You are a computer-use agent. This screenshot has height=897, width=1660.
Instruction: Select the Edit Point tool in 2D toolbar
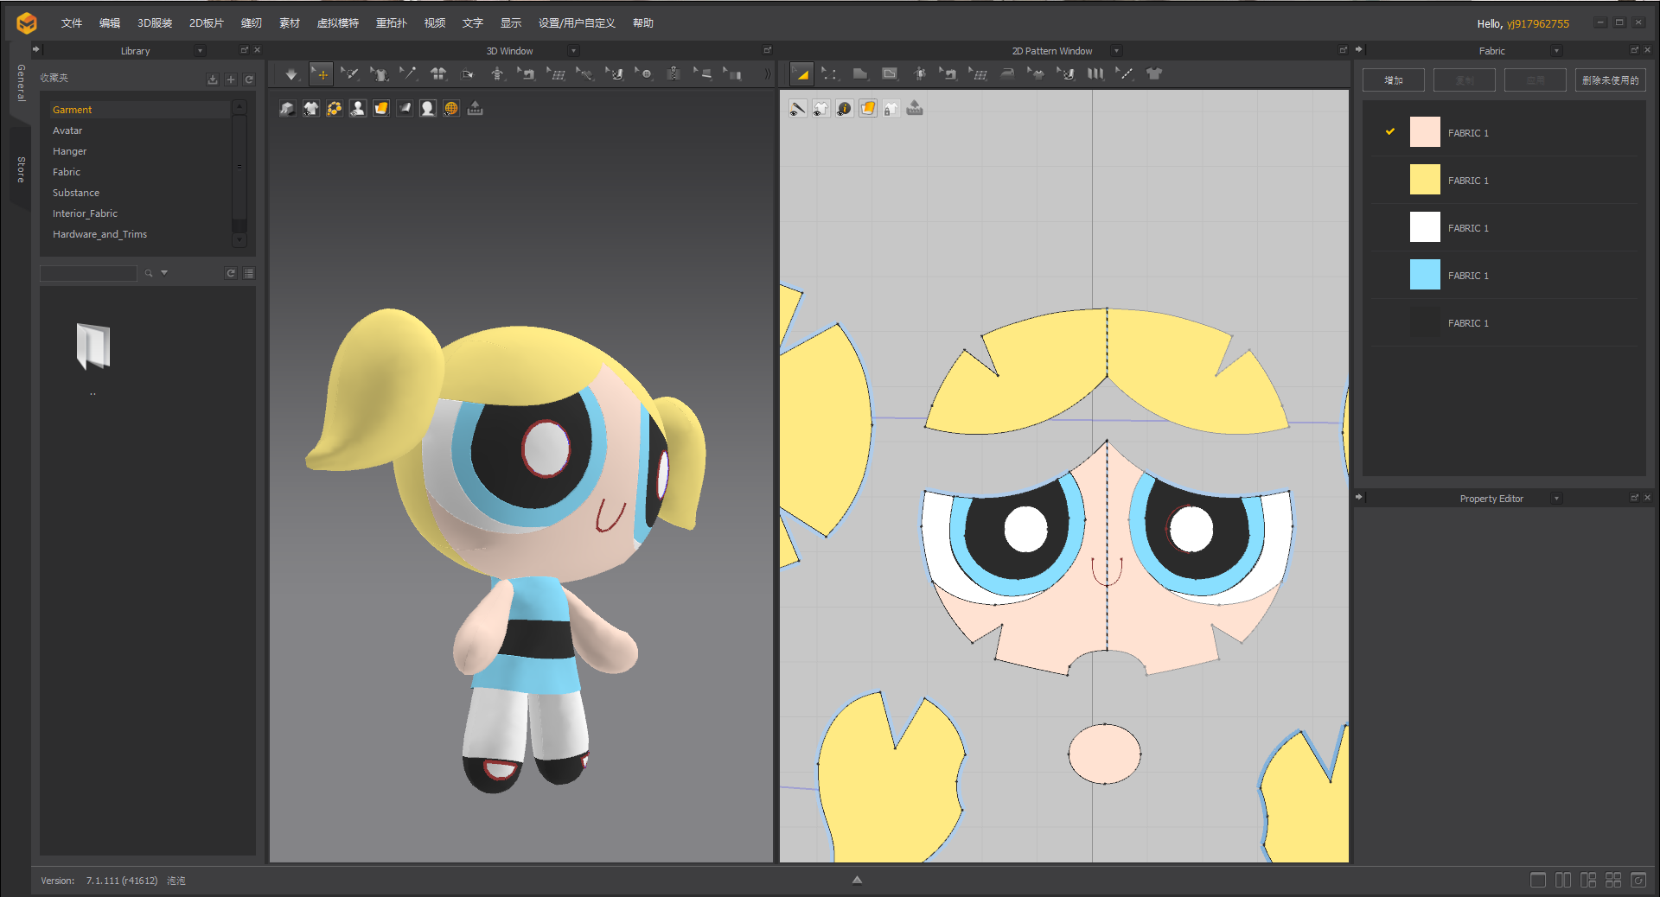830,74
